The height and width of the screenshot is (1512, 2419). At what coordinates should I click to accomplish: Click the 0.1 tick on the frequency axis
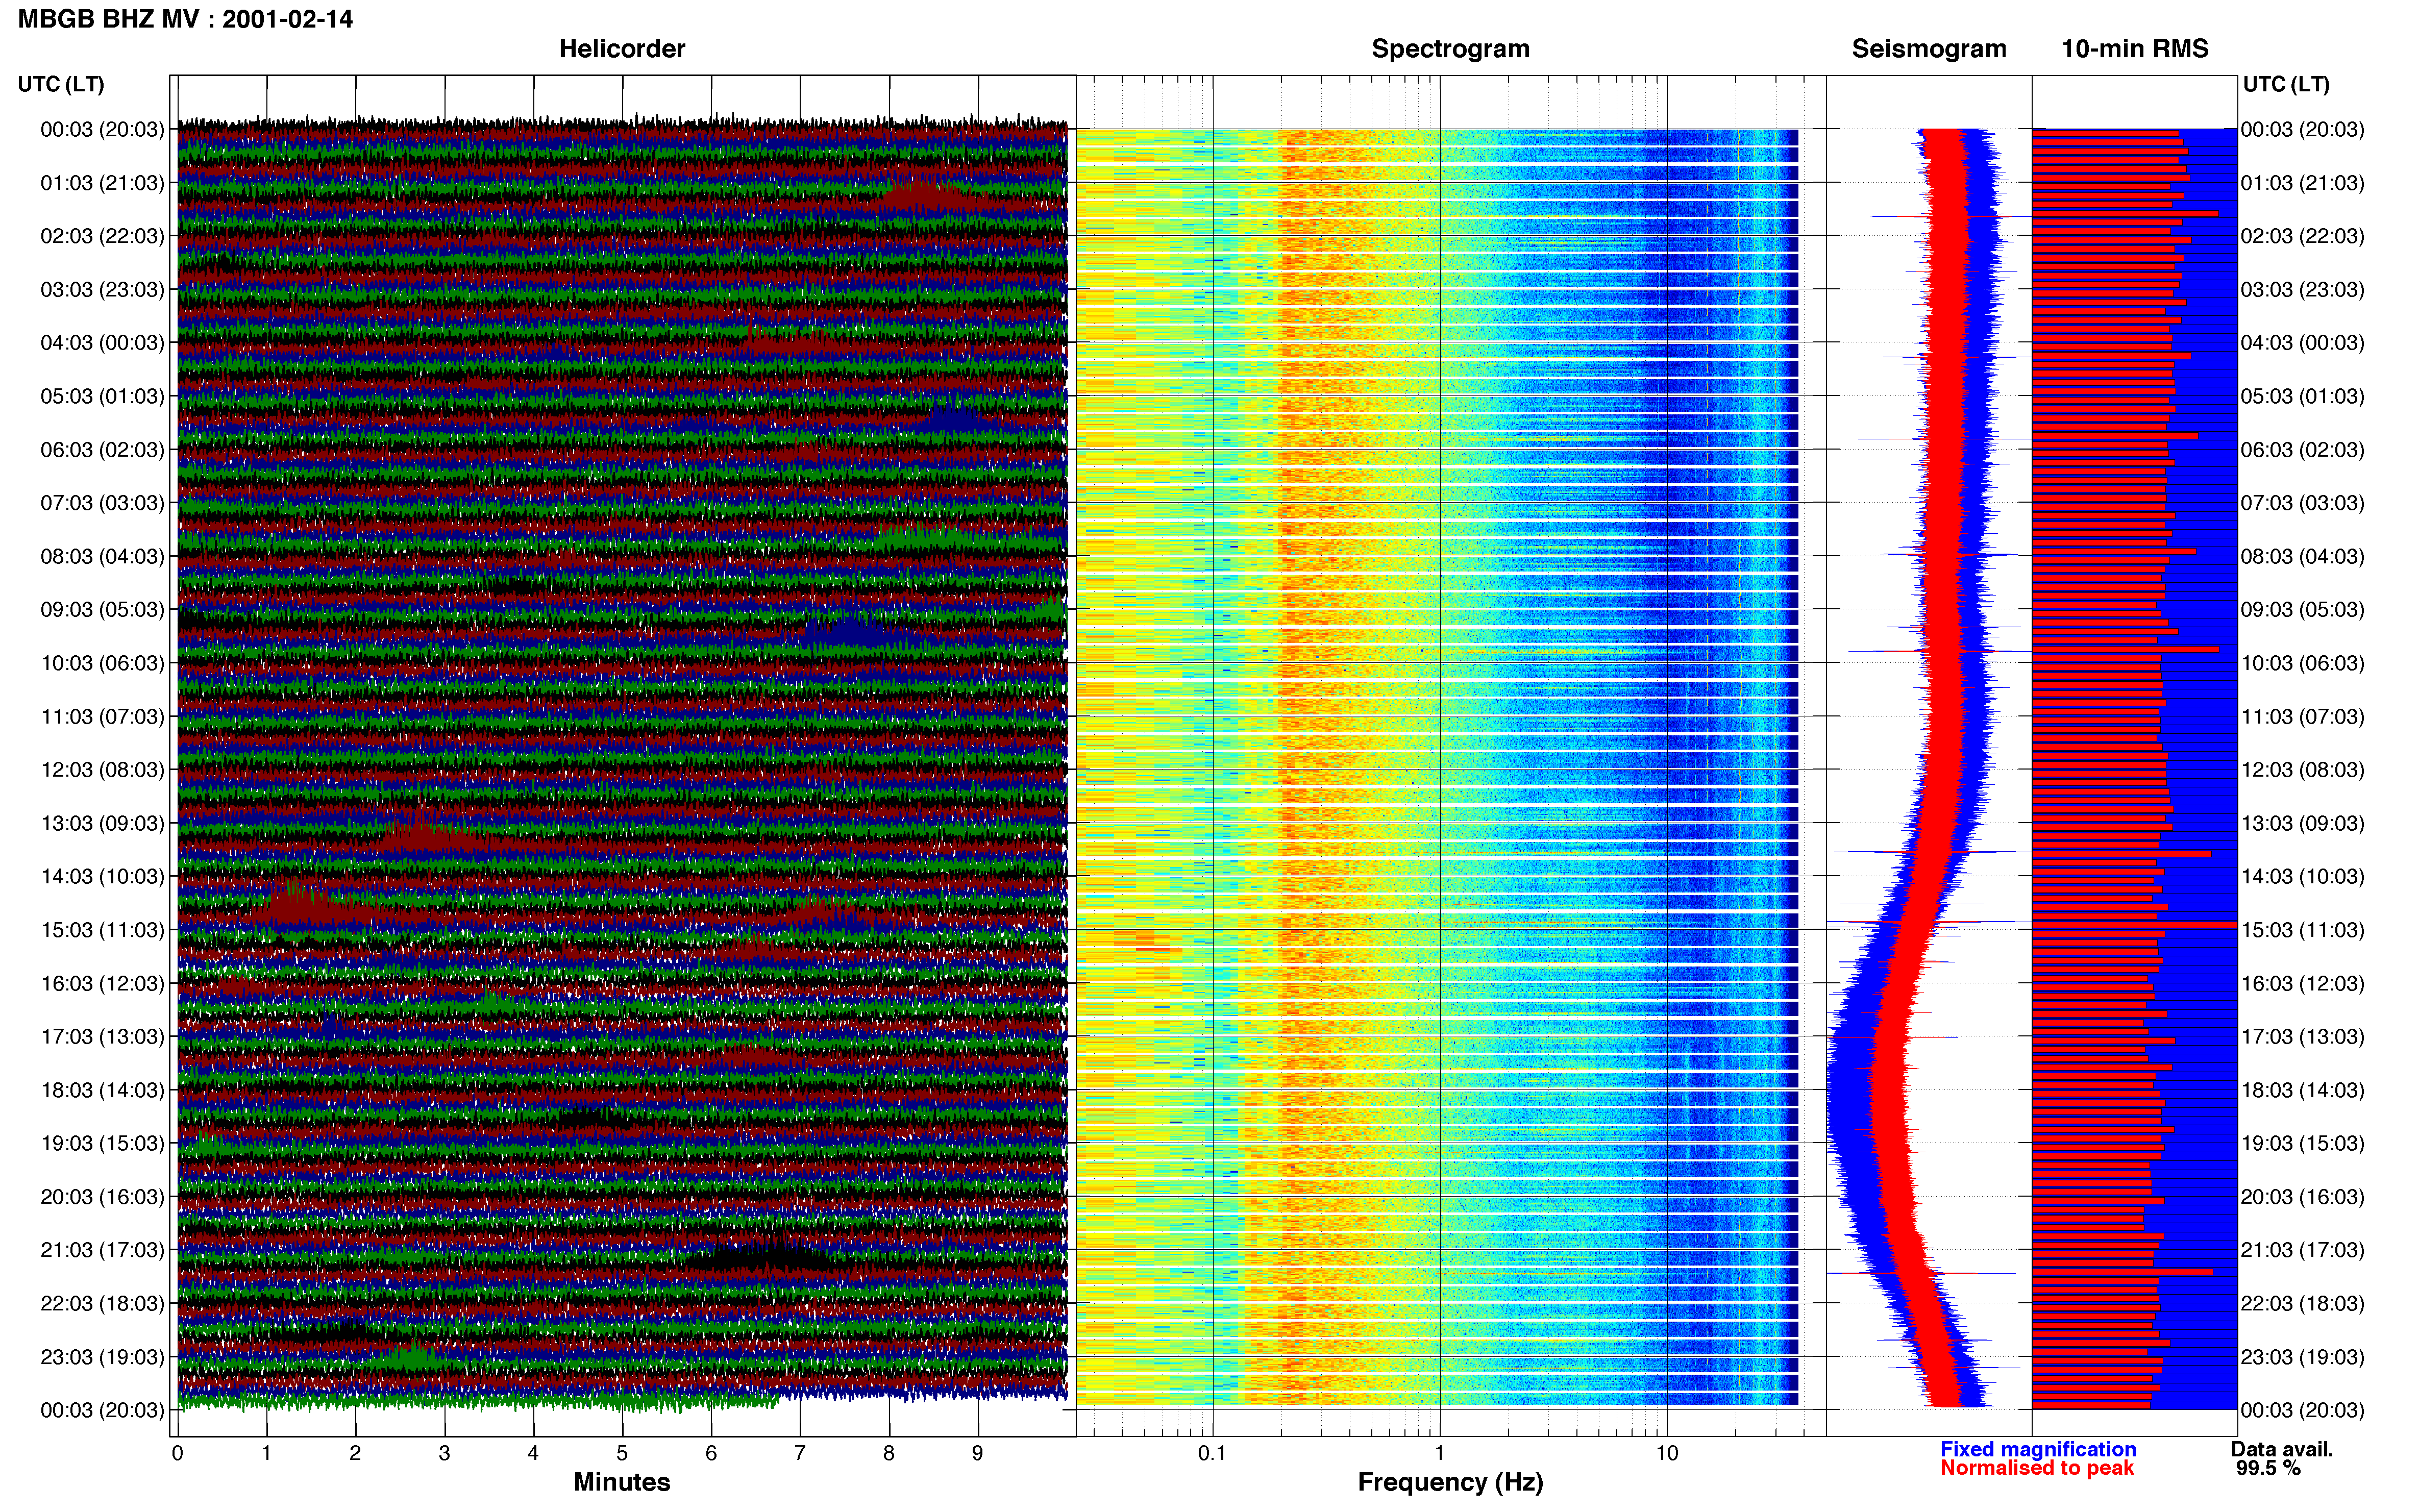pos(1212,1453)
